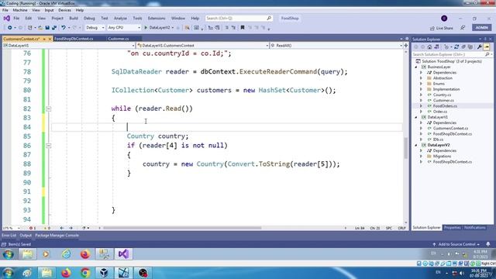The width and height of the screenshot is (496, 279).
Task: Click the Visual Studio logo icon
Action: coord(6,19)
